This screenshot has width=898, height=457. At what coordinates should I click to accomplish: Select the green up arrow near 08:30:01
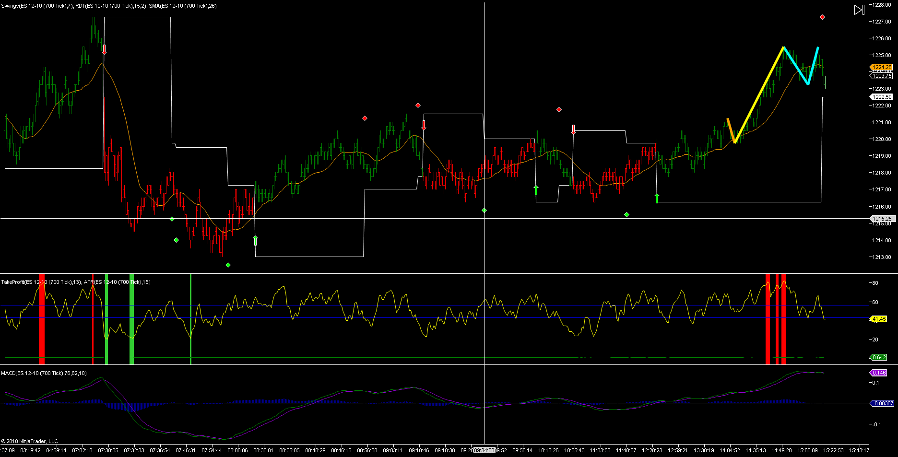coord(255,240)
